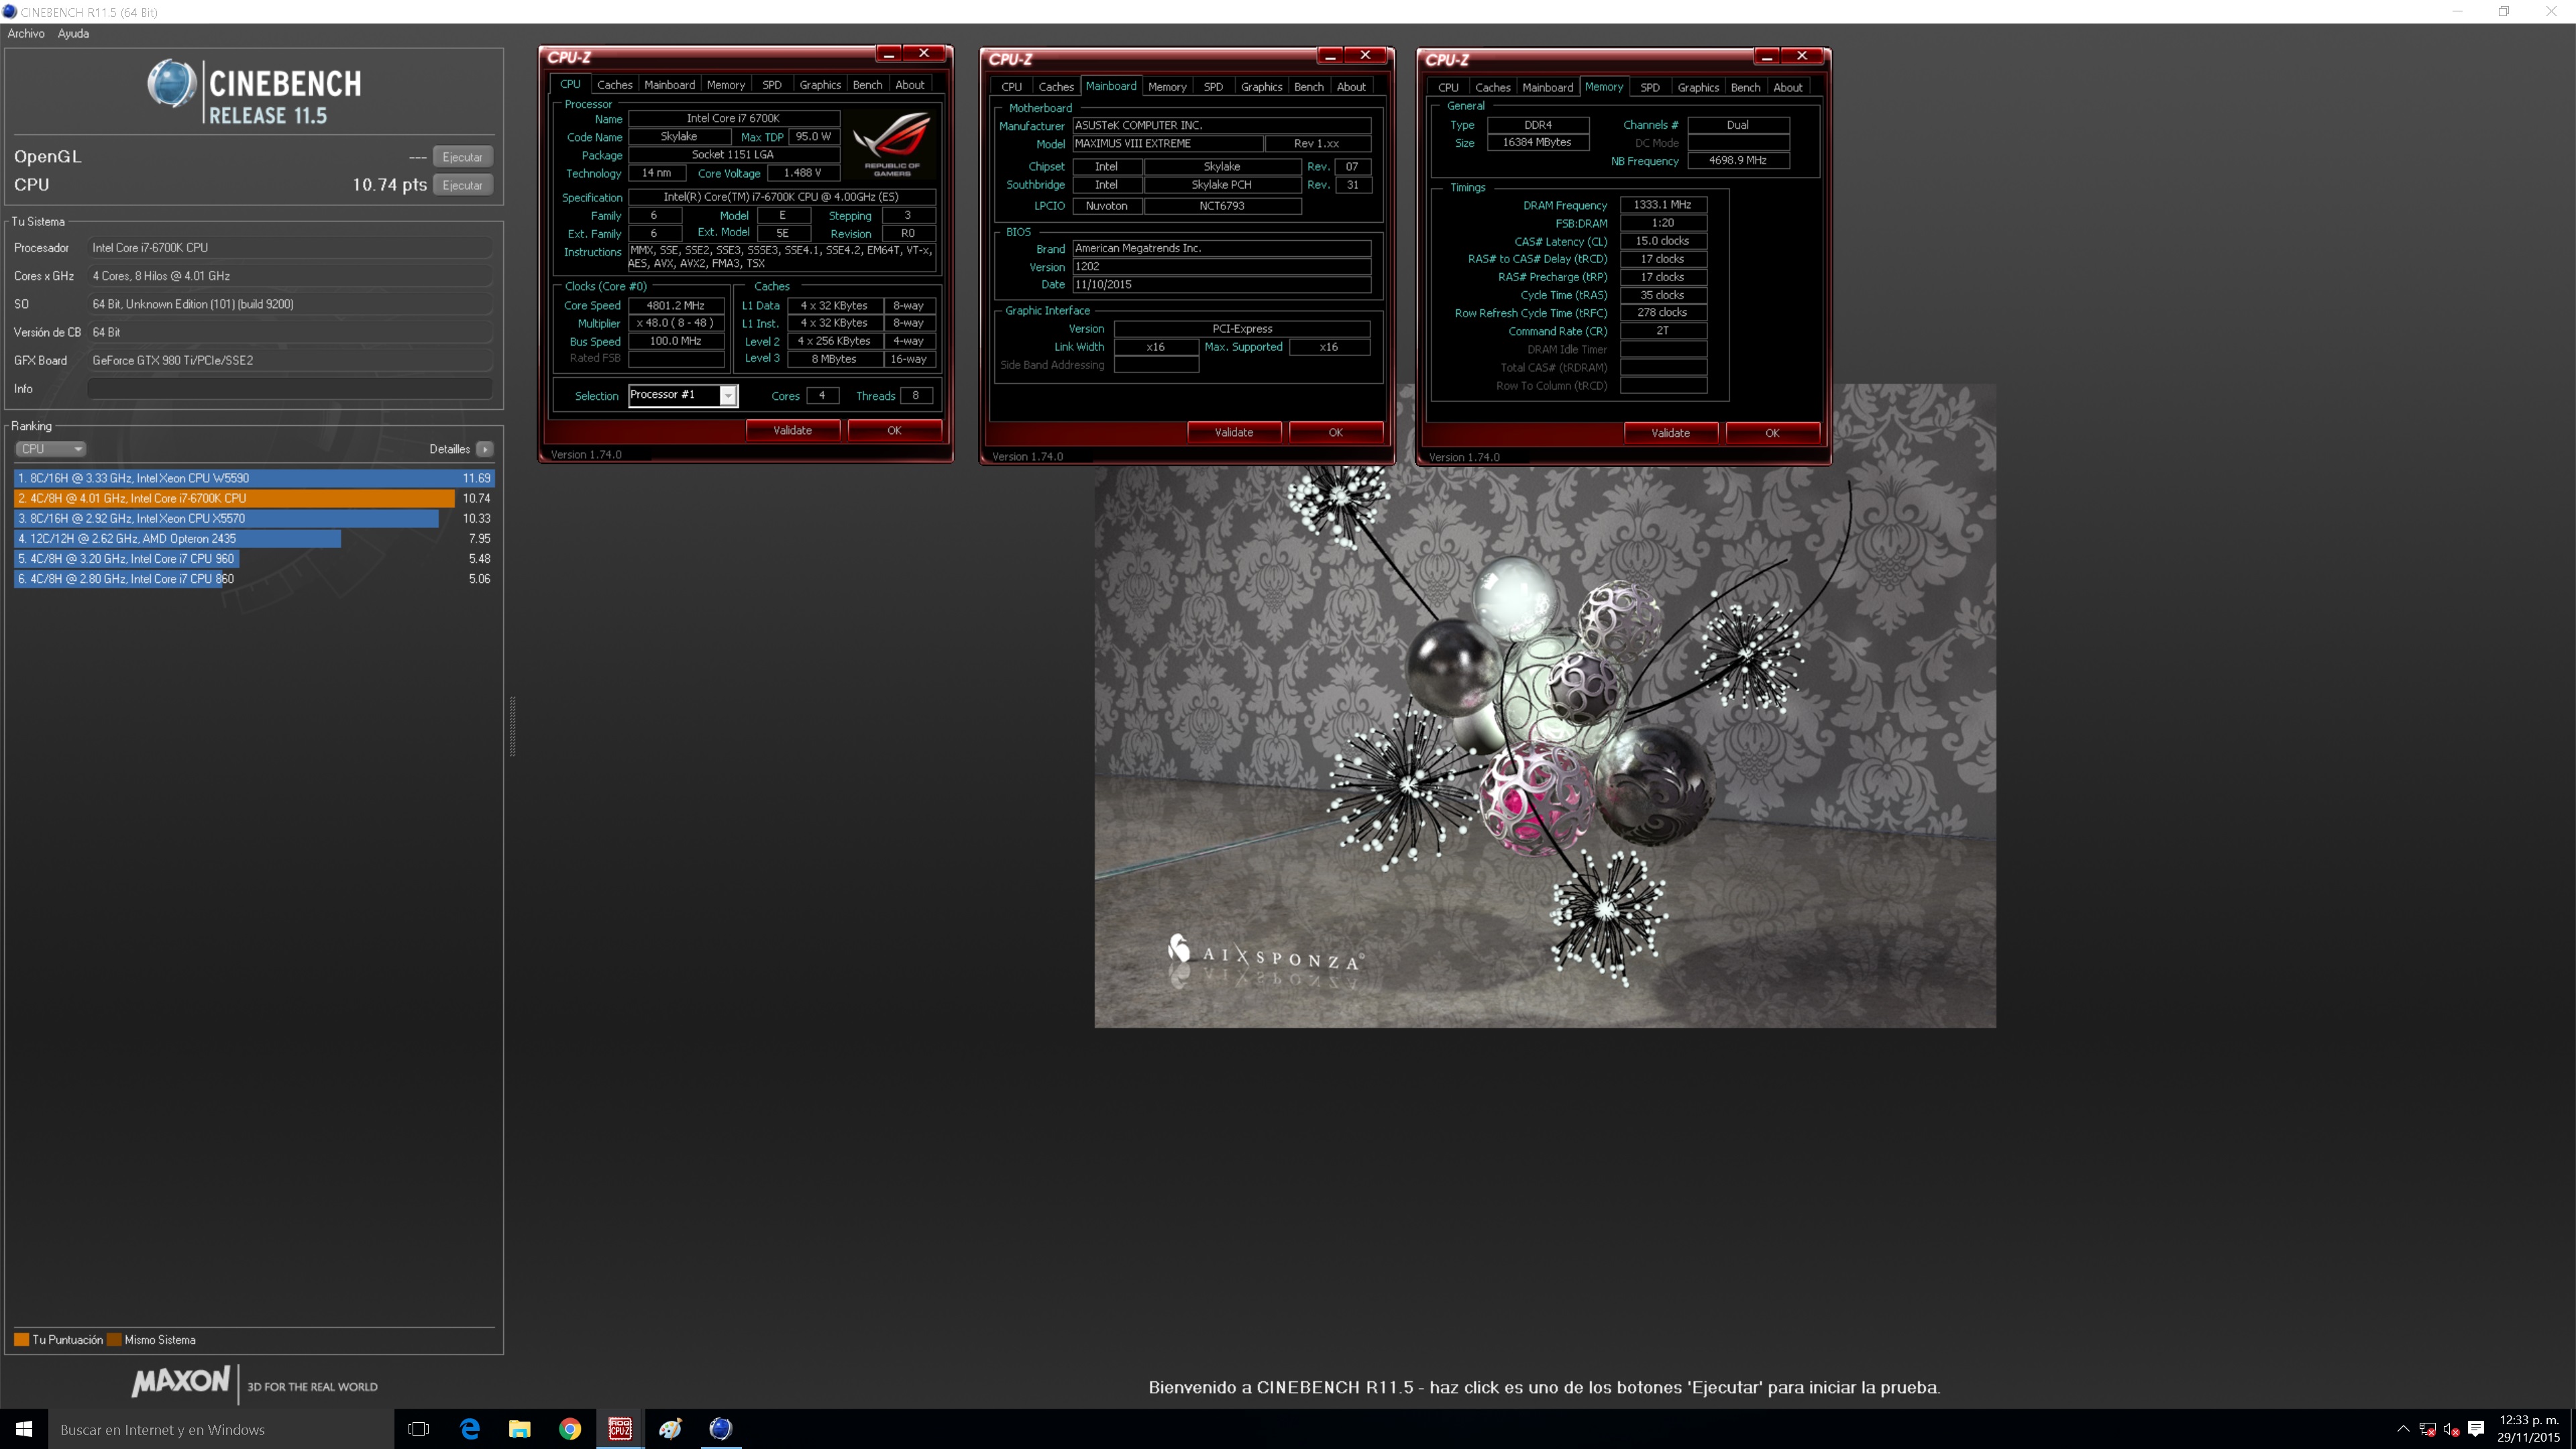Click OK in the Mainboard CPU-Z window

point(1335,432)
